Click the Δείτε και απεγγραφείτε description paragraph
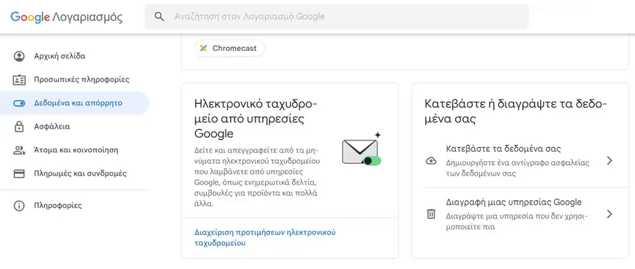 [x=258, y=176]
